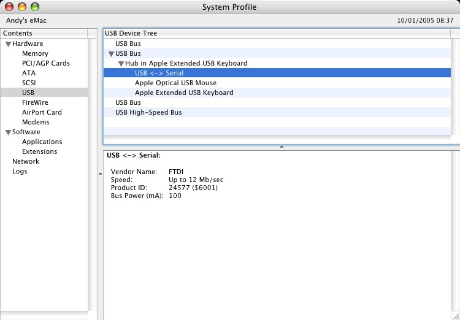The height and width of the screenshot is (320, 460).
Task: Collapse the Software section triangle
Action: (x=8, y=132)
